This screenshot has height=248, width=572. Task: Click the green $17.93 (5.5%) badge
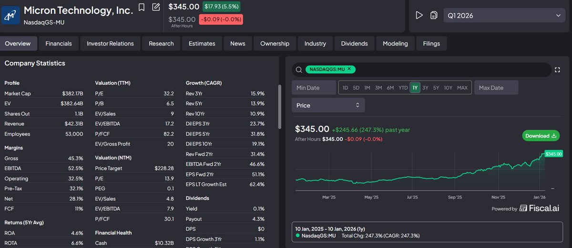221,6
